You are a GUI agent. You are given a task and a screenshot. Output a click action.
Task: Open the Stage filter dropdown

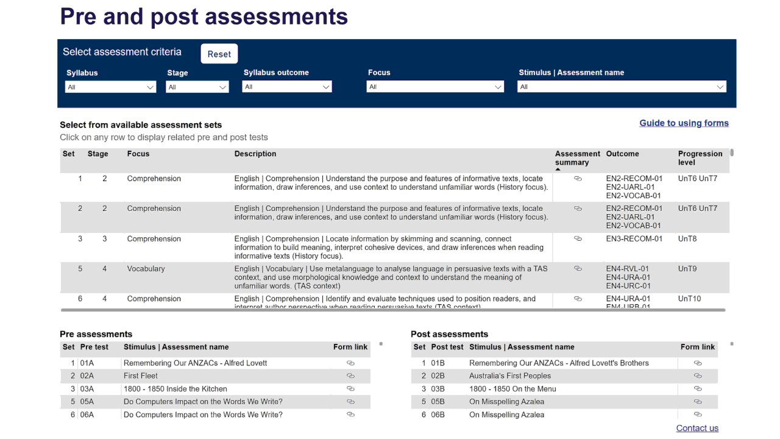point(198,87)
